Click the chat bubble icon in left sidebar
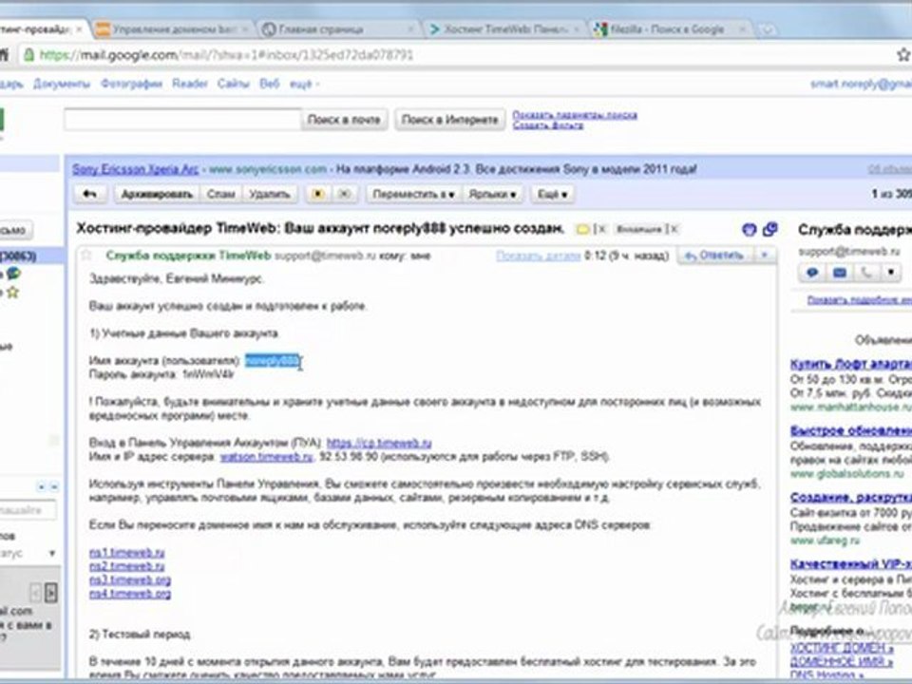This screenshot has height=684, width=912. pos(13,274)
